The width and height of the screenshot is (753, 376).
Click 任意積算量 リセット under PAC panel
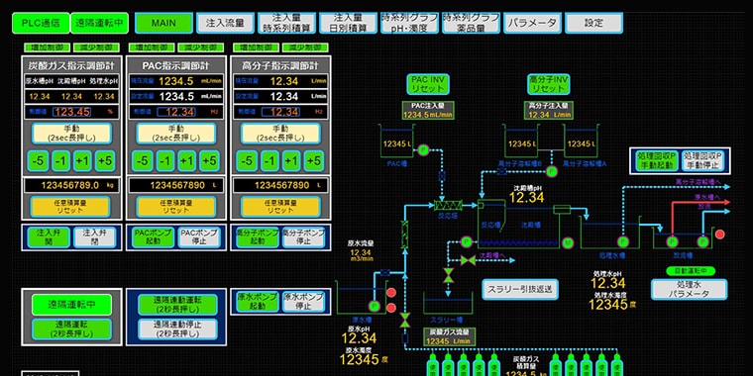tap(175, 207)
